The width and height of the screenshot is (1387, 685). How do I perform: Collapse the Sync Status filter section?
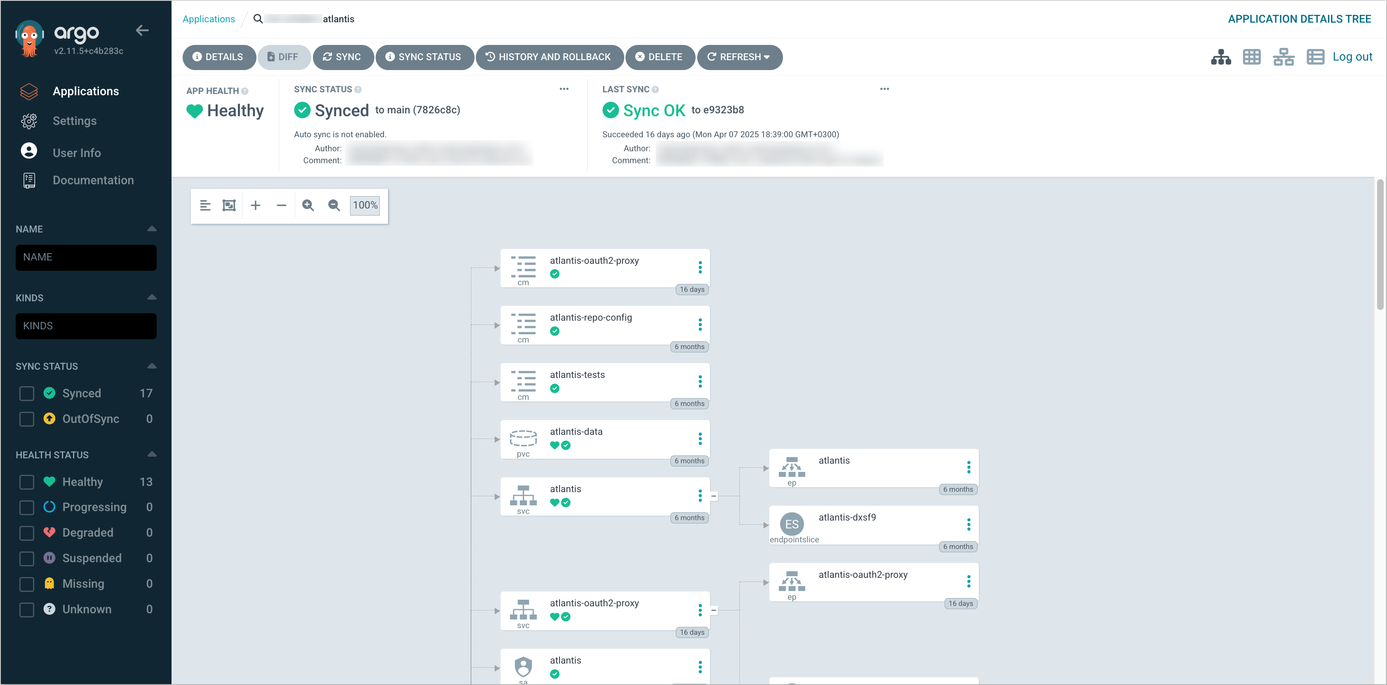(152, 366)
